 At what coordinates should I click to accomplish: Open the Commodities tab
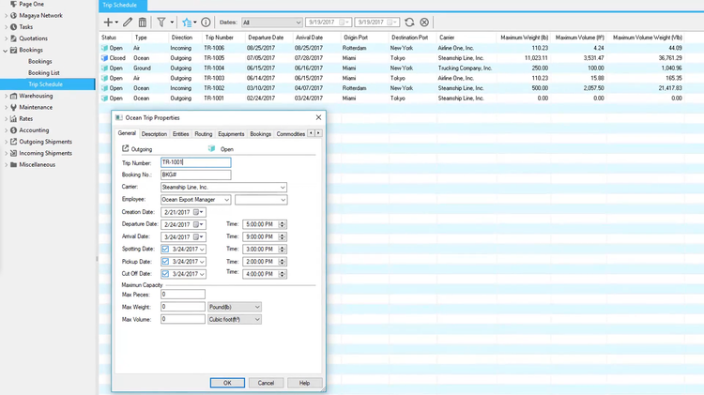click(x=290, y=134)
